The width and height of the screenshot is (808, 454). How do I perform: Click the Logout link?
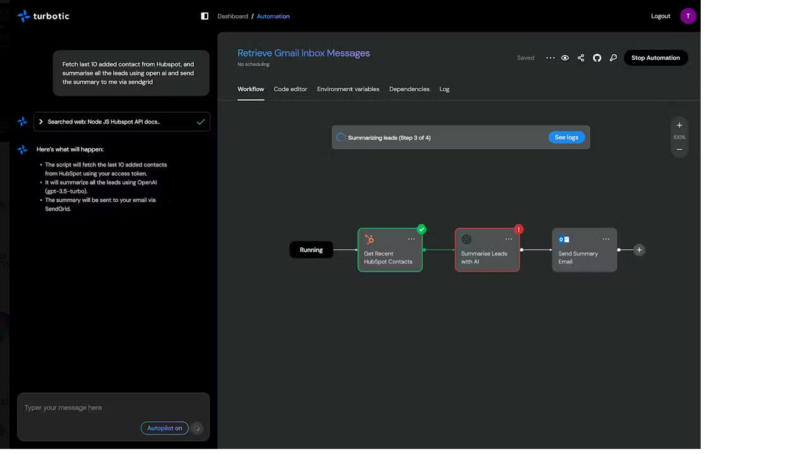click(661, 16)
